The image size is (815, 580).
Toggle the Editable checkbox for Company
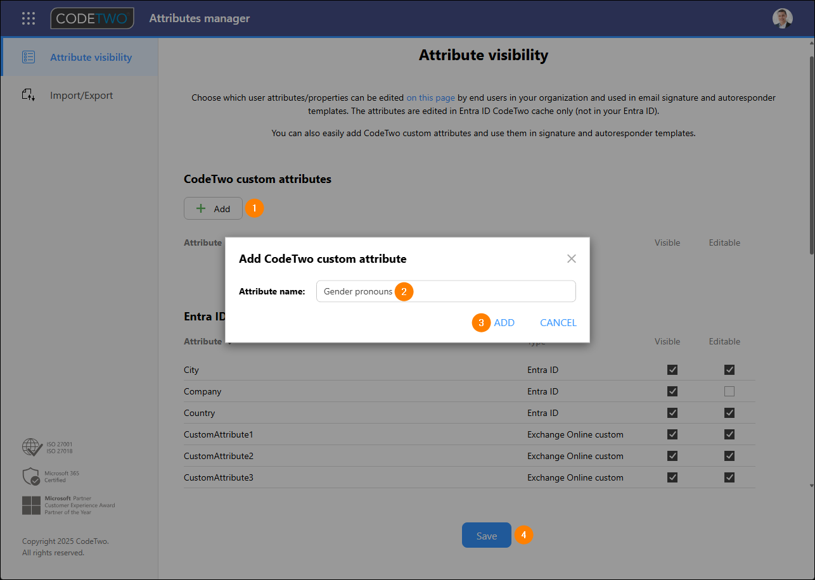(729, 391)
